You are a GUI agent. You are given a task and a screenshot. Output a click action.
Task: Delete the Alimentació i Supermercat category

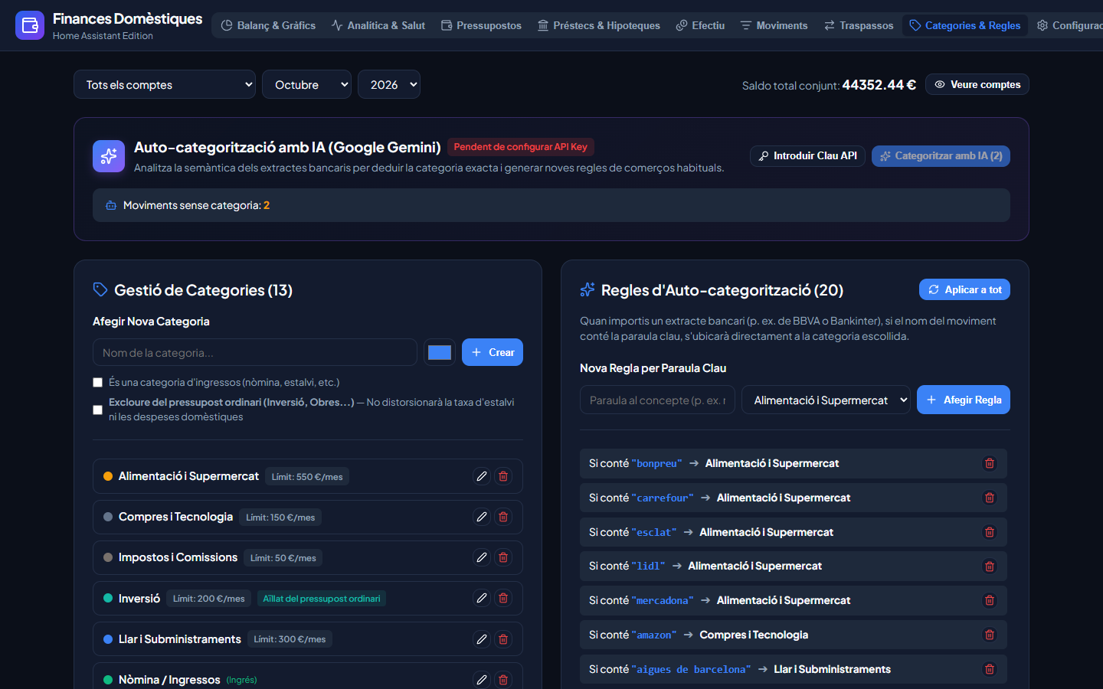pos(503,476)
